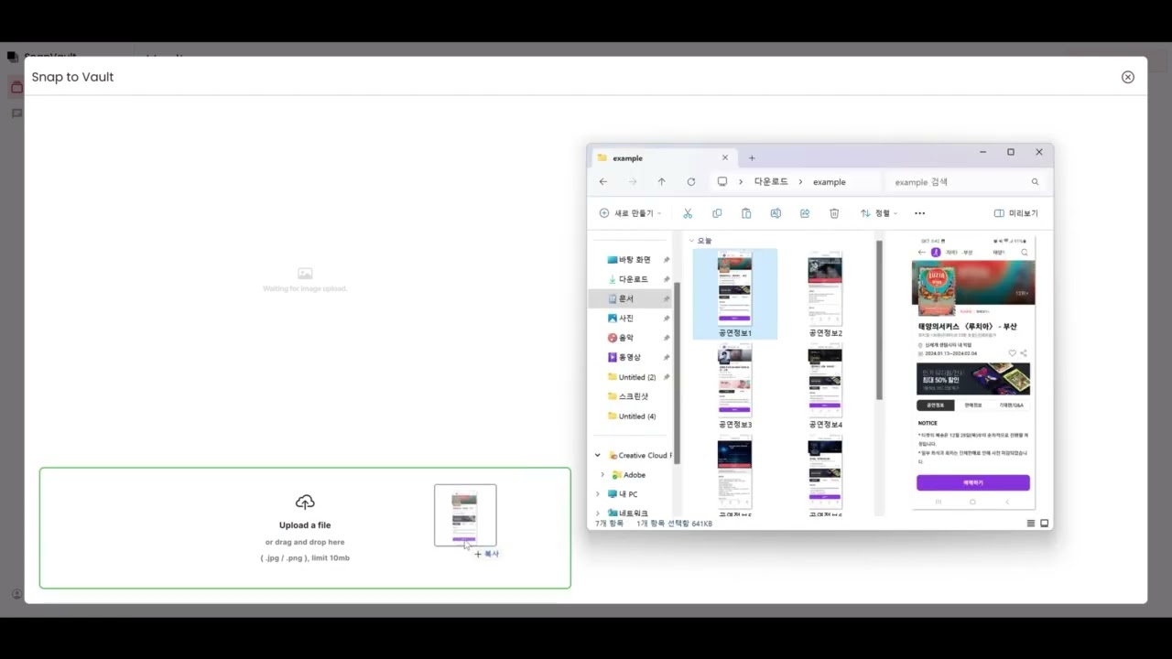Open the 새로 만들기 dropdown

(630, 213)
